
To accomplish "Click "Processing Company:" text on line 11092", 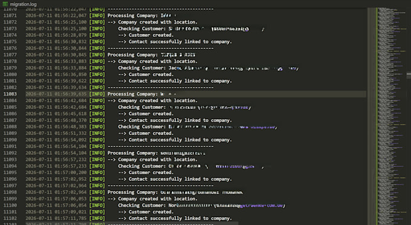I will click(x=132, y=153).
